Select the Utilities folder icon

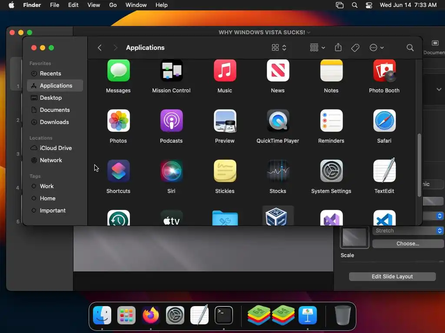tap(225, 218)
